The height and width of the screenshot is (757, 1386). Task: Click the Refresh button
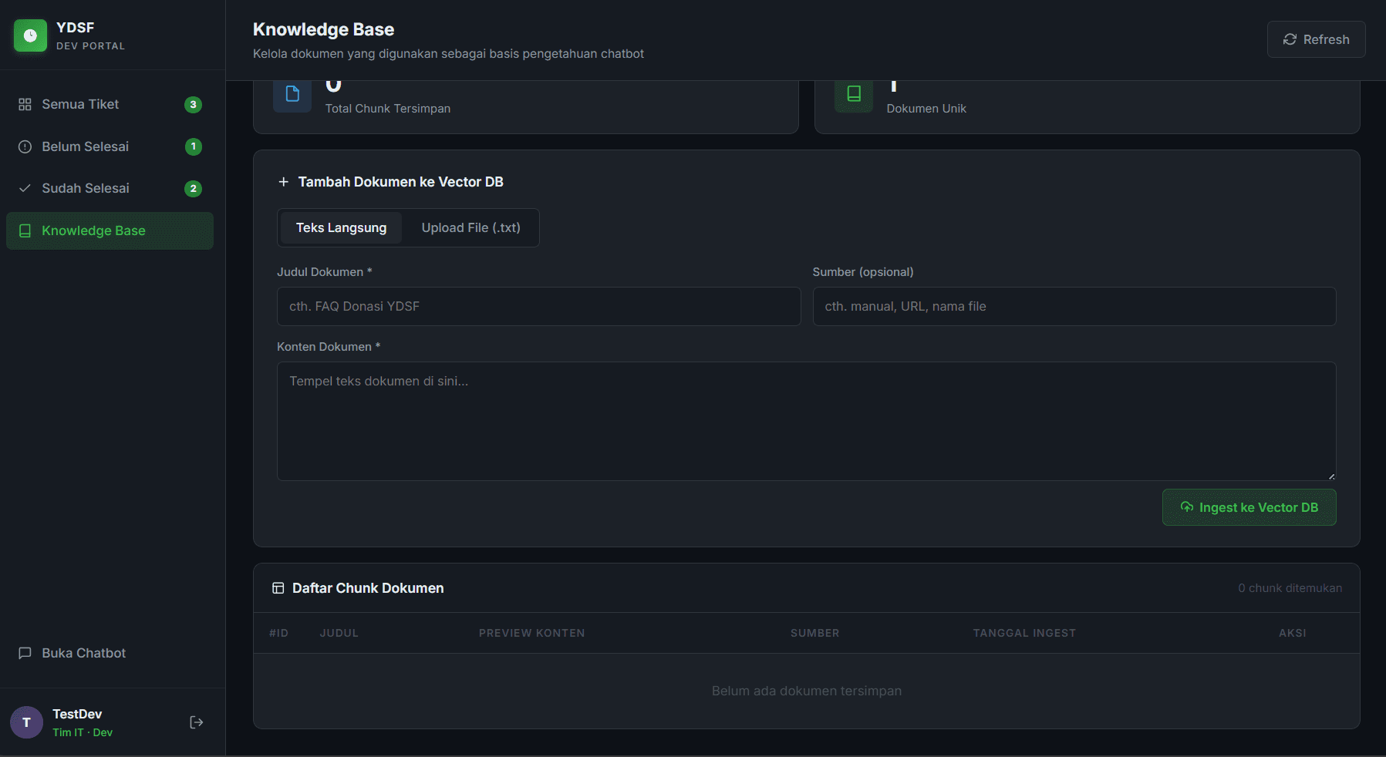click(1316, 39)
